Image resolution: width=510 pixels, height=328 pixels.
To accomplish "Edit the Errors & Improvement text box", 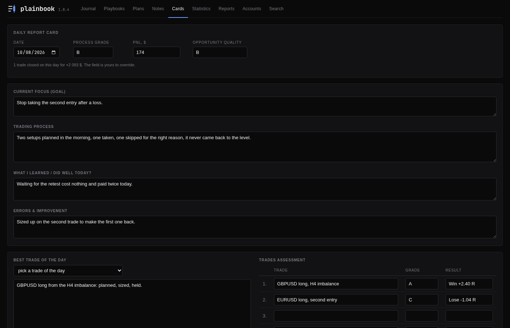I will click(255, 227).
